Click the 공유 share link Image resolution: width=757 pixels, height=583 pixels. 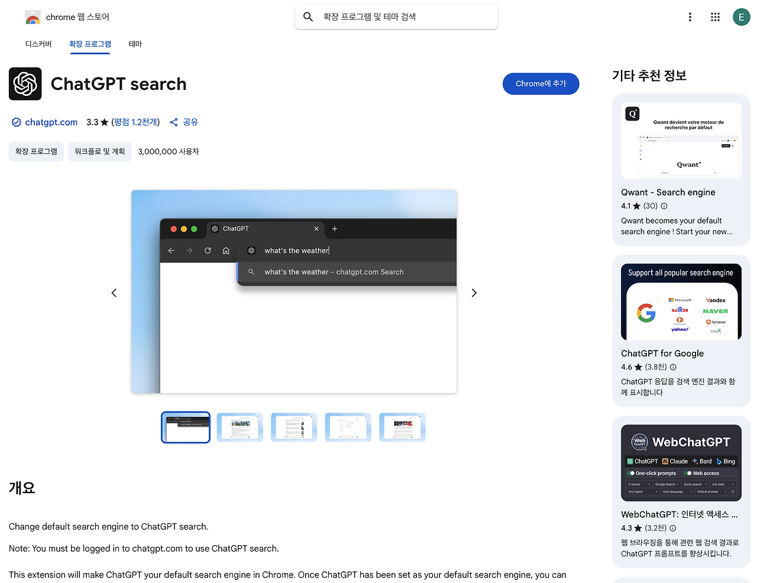click(190, 122)
